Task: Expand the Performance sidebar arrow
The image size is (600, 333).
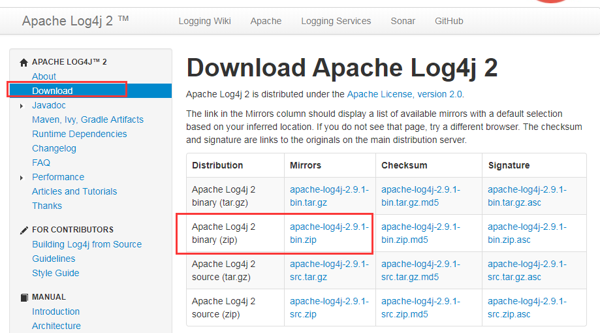Action: pos(22,178)
